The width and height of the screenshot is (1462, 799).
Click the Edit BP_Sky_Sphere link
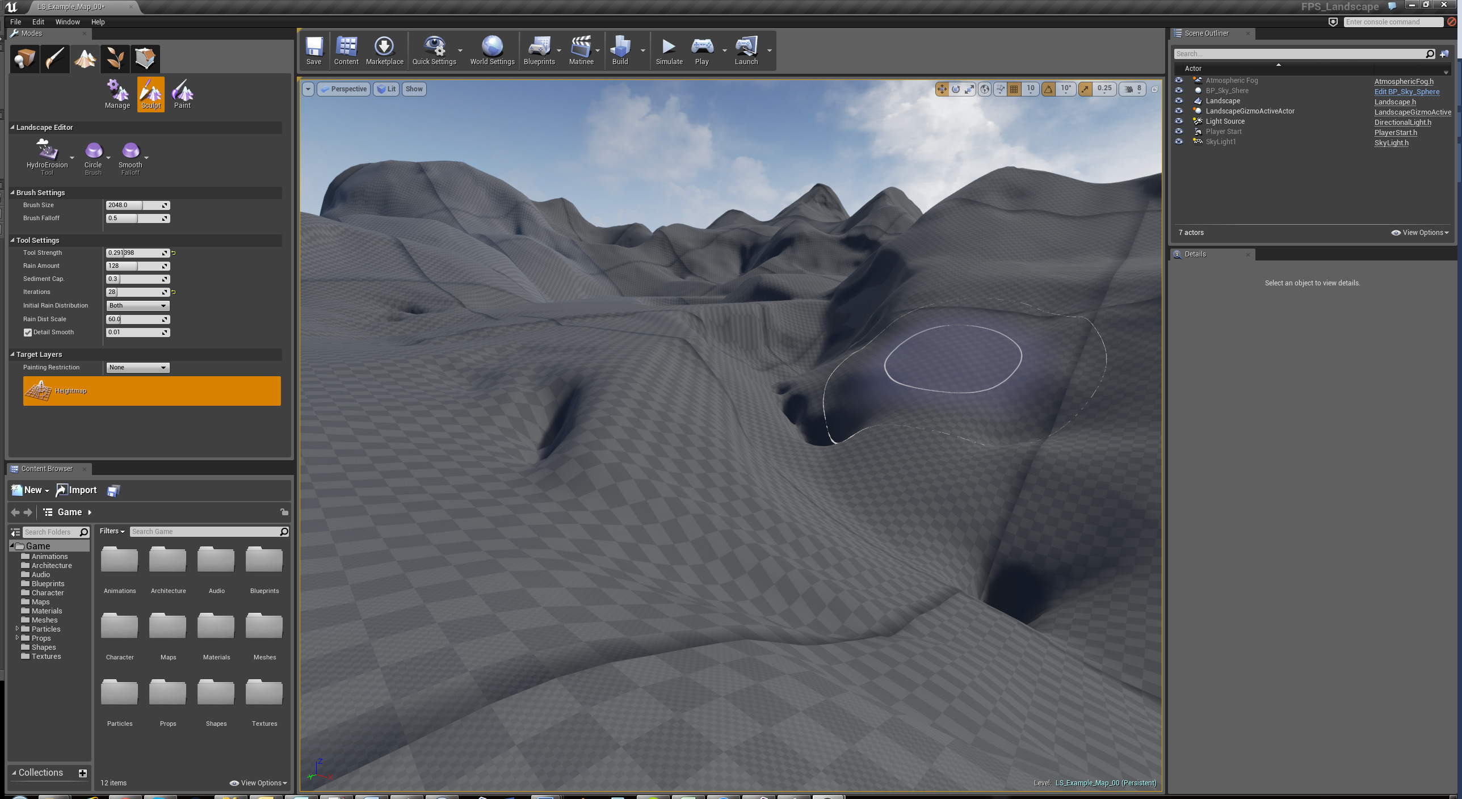tap(1406, 91)
